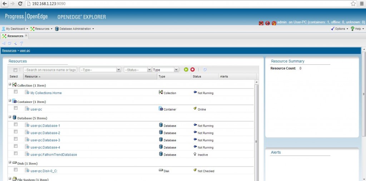Open the user-pc.Disk-0_C: link
This screenshot has width=366, height=181.
(x=44, y=171)
